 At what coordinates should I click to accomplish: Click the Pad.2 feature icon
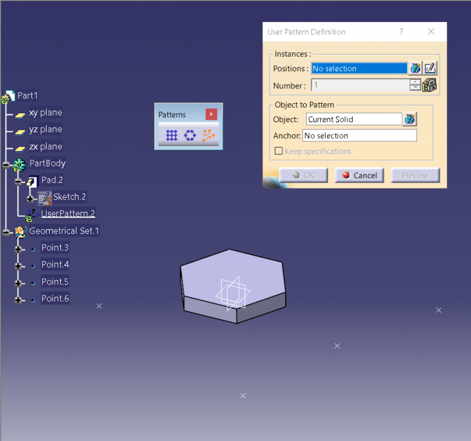(32, 181)
